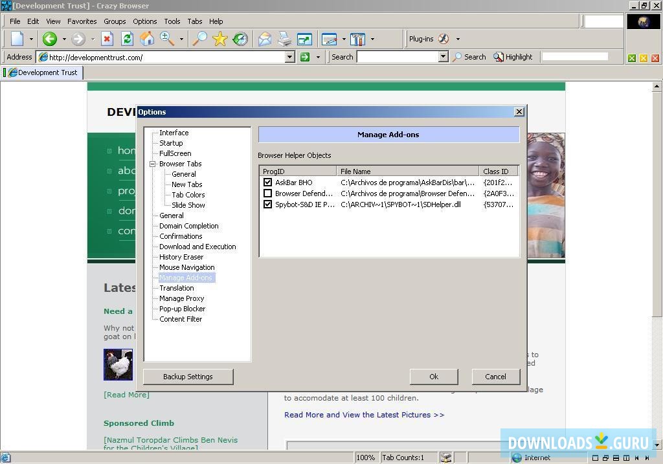Viewport: 663px width, 464px height.
Task: Open Read More and View Latest Pictures link
Action: 364,415
